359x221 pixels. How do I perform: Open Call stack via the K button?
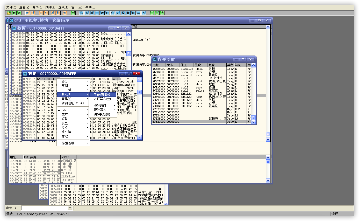123,13
